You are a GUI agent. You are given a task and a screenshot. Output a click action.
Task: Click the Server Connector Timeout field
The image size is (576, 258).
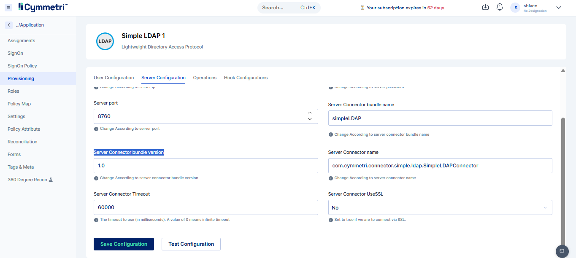coord(206,207)
